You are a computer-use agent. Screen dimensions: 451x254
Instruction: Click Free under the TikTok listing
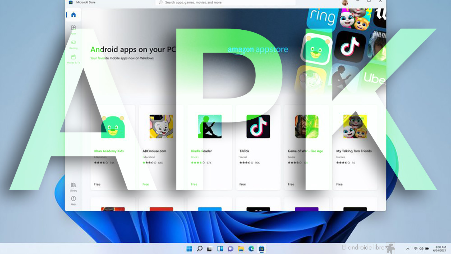(x=242, y=184)
